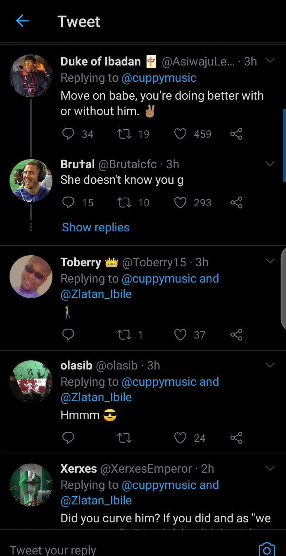Open Brutal's profile picture

(x=31, y=181)
